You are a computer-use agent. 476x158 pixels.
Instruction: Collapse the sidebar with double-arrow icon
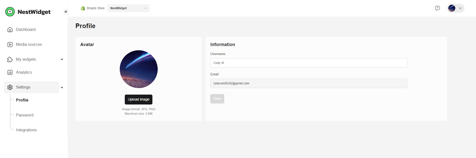66,12
